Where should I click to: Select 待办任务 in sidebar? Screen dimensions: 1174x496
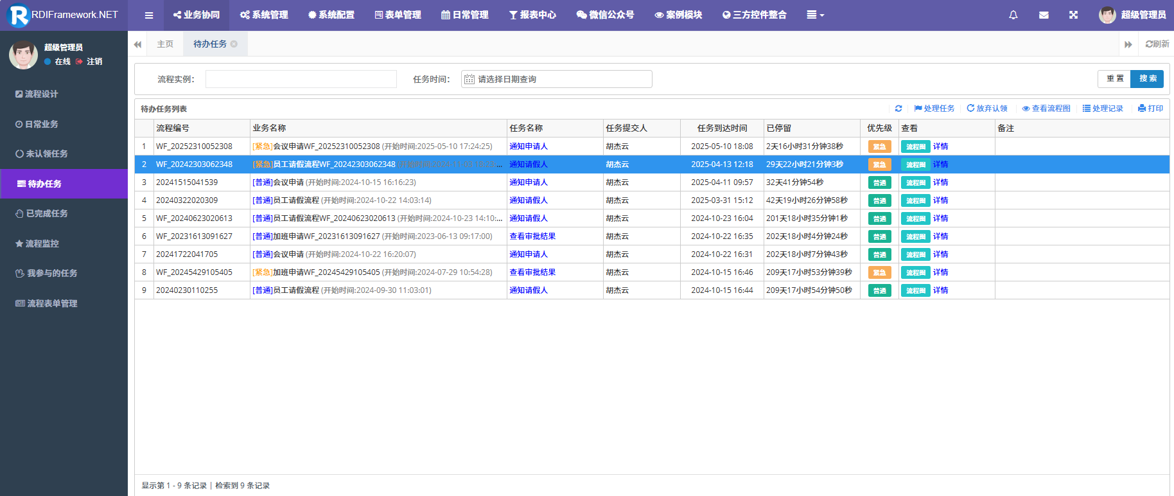tap(64, 184)
